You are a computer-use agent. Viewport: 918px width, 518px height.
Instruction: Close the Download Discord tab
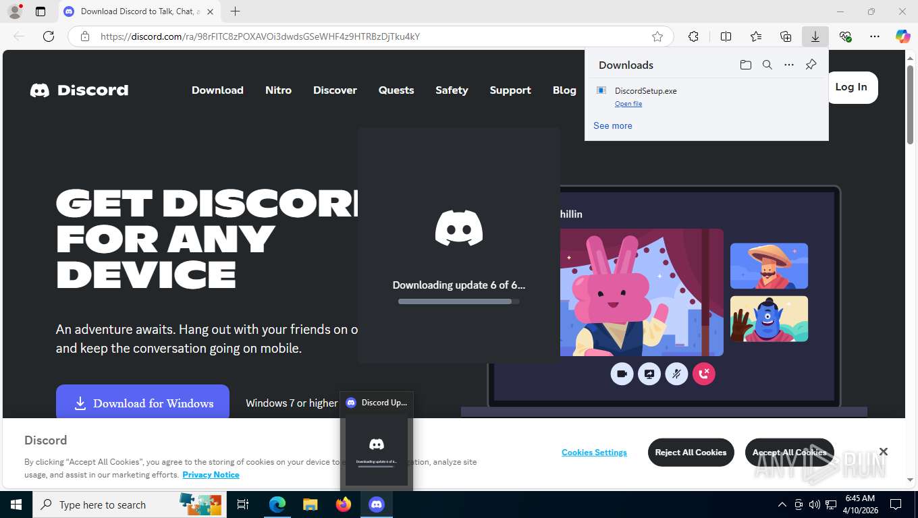coord(210,11)
